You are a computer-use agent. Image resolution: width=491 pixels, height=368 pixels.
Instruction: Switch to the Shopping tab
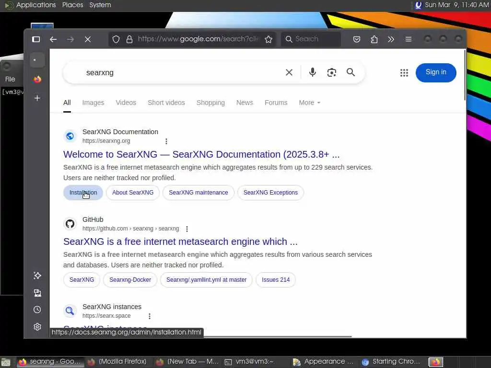click(x=210, y=103)
